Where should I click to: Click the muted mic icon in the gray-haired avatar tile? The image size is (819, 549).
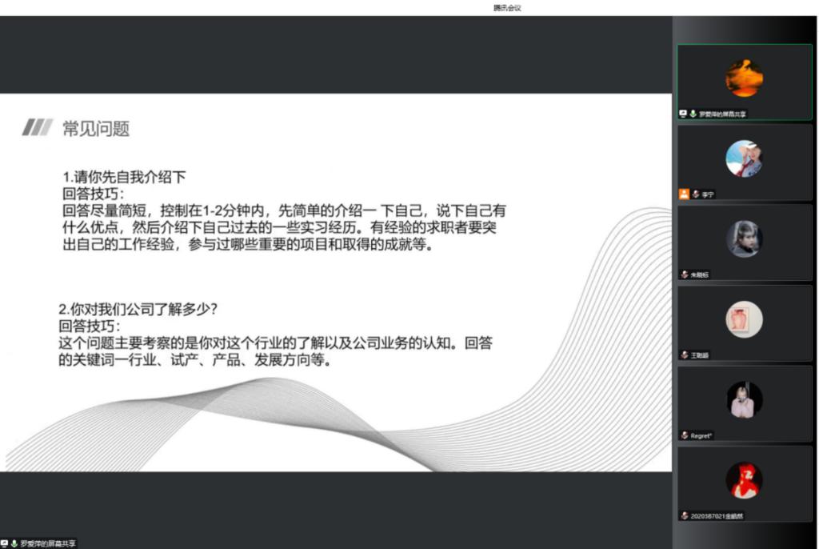coord(685,274)
